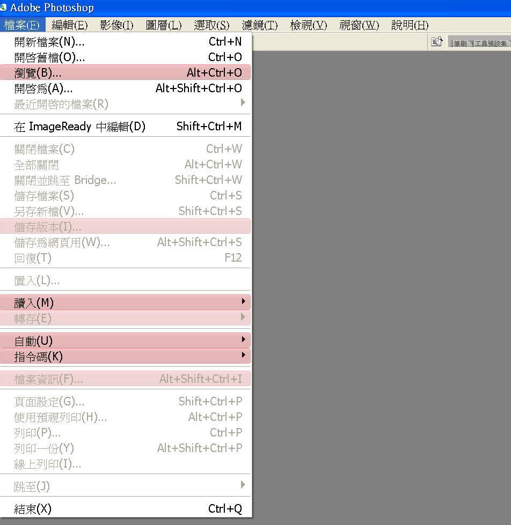
Task: Open the 檢視(V) menu
Action: (308, 25)
